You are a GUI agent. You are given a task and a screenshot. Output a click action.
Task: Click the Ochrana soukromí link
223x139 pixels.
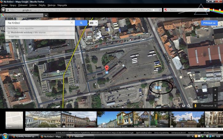(x=178, y=133)
